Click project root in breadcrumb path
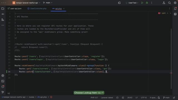 click(x=14, y=97)
